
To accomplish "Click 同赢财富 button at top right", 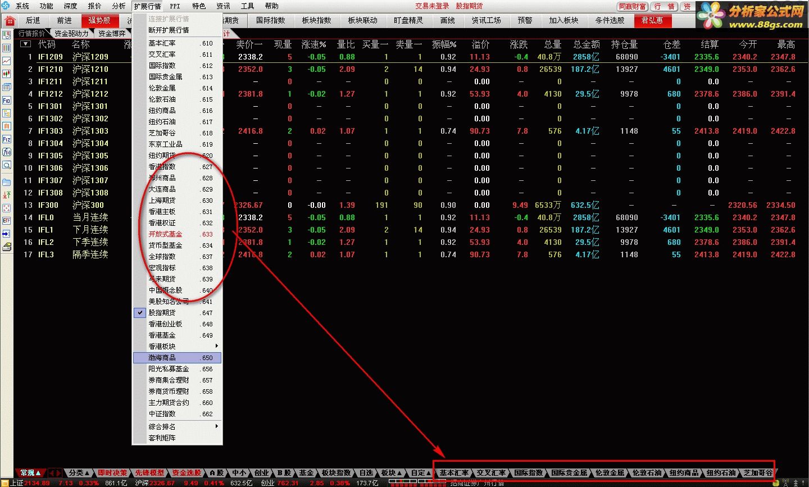I will [633, 7].
